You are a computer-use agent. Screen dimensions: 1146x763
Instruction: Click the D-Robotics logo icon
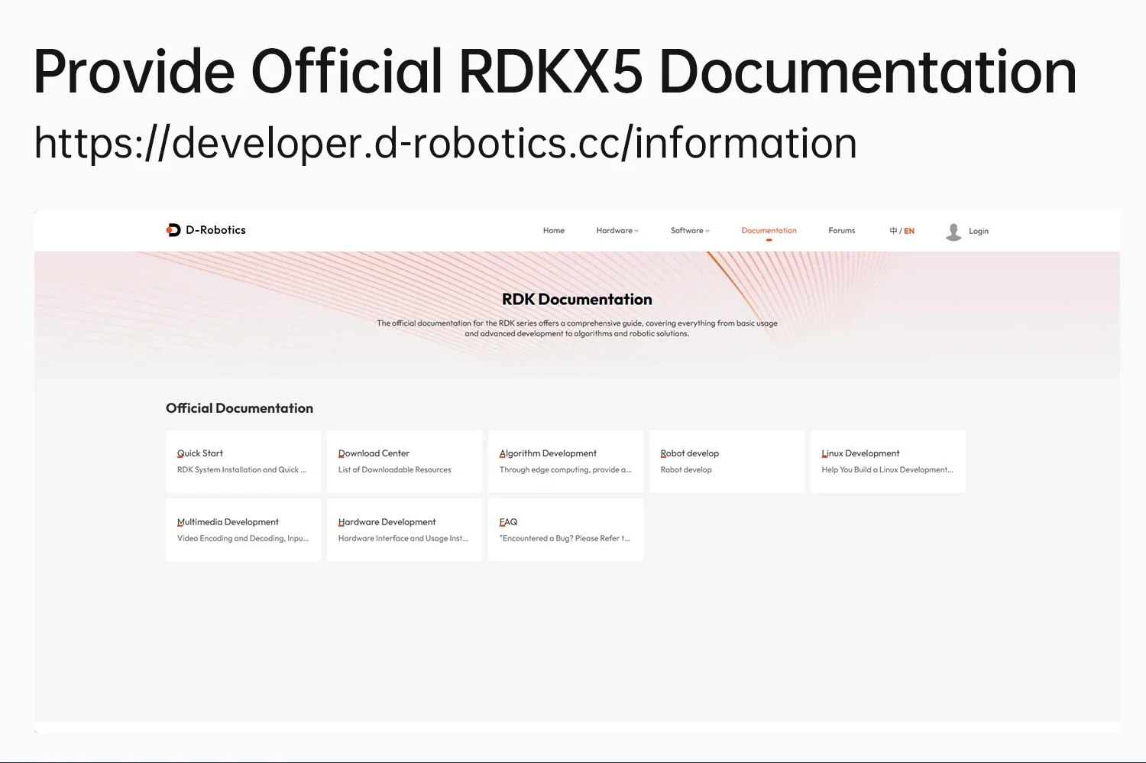173,230
